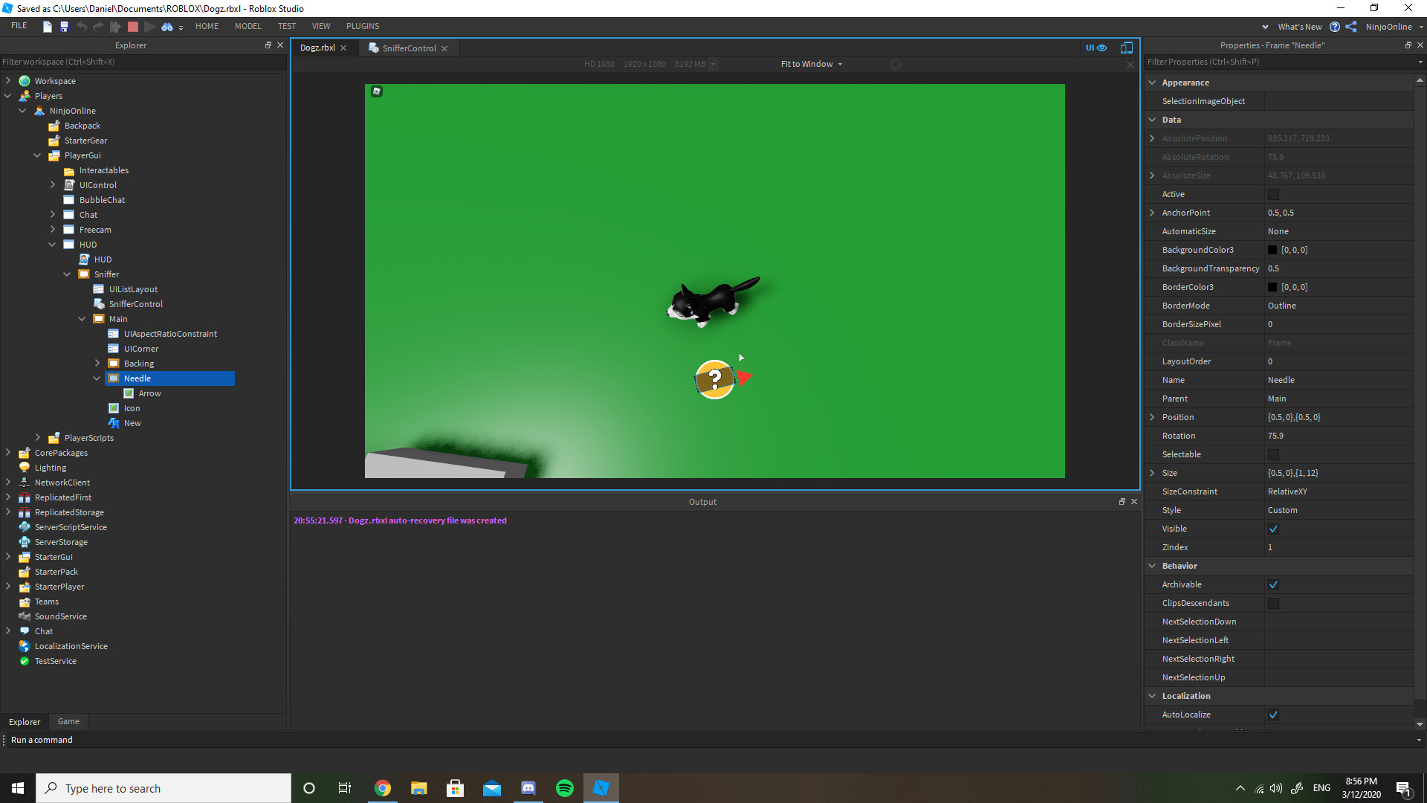Switch to the MODEL ribbon tab
The width and height of the screenshot is (1427, 803).
(x=247, y=26)
